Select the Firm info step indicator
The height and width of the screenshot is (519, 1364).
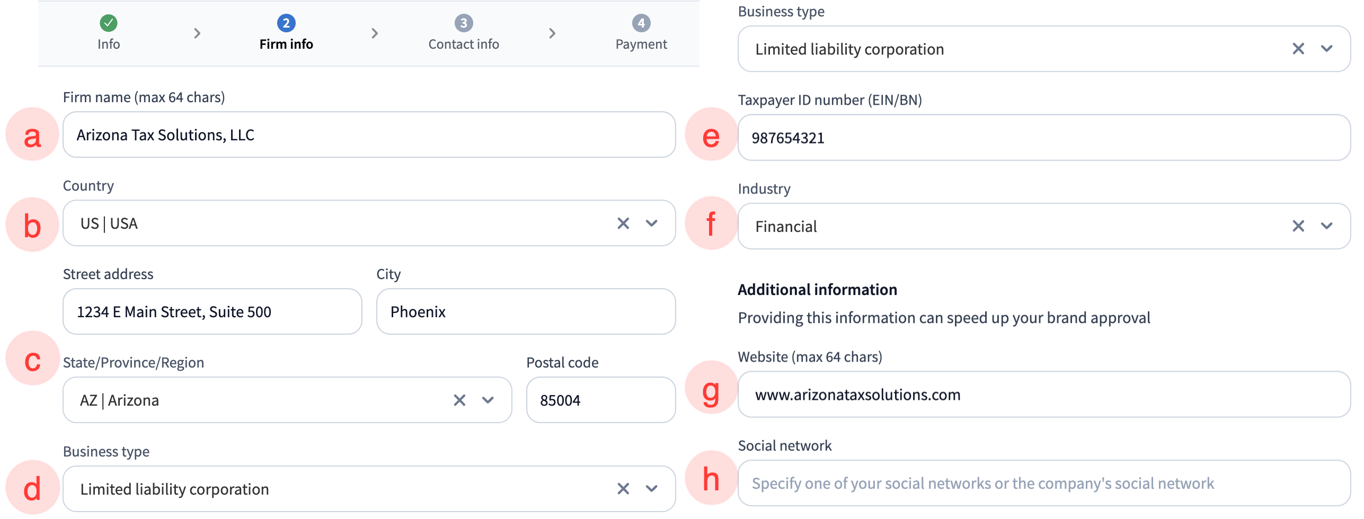coord(286,23)
